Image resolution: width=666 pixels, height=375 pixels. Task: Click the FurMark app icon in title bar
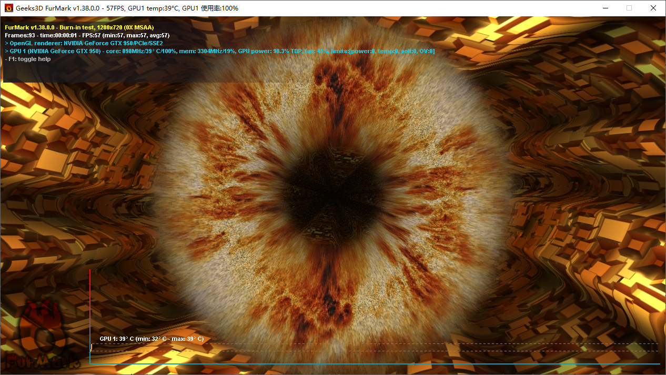tap(9, 8)
